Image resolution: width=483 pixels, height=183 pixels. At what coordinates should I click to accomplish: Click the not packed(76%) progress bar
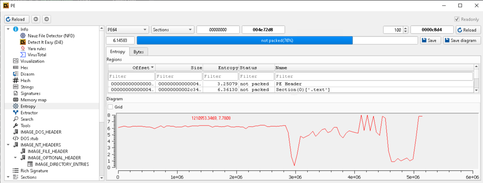tap(277, 40)
